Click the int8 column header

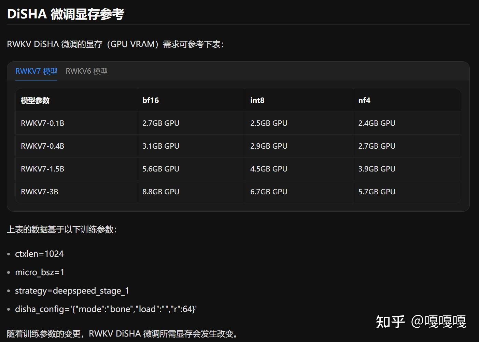tap(257, 100)
